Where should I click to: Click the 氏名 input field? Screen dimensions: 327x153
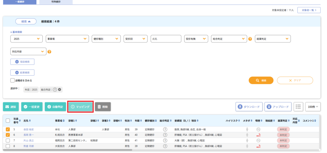point(166,39)
